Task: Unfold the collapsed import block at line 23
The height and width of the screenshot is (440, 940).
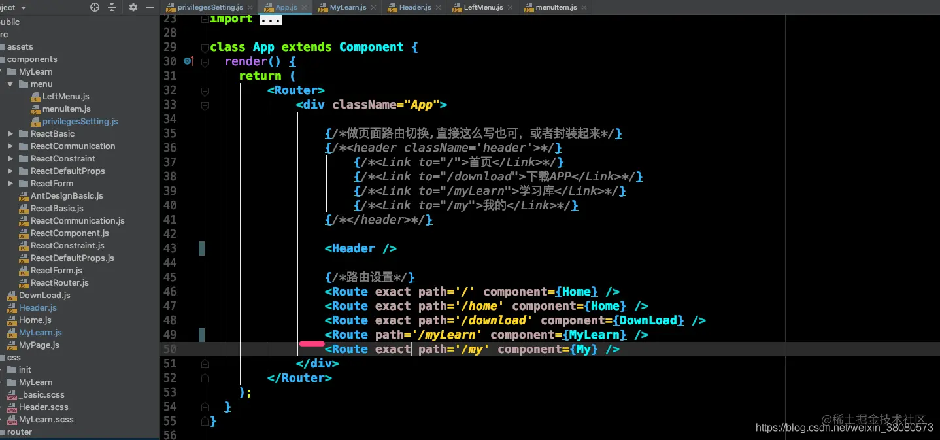Action: click(205, 19)
